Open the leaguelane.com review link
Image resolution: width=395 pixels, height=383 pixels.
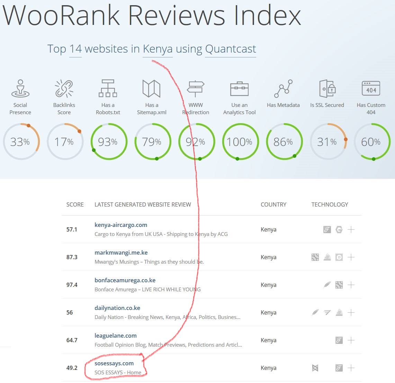click(116, 336)
